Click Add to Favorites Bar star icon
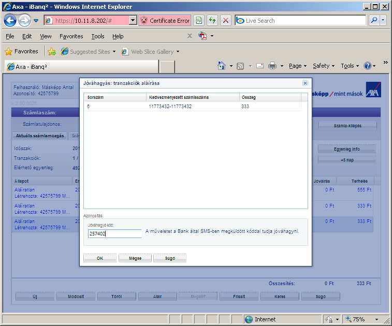The height and width of the screenshot is (326, 392). 52,51
